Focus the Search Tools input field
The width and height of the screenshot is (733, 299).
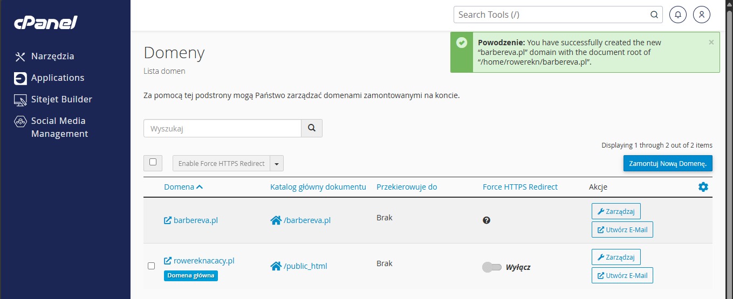pyautogui.click(x=550, y=15)
